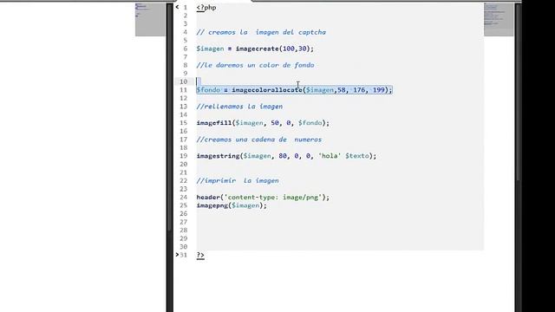Click the fold arrow beside line 31
Screen dimensions: 555x312
click(177, 254)
